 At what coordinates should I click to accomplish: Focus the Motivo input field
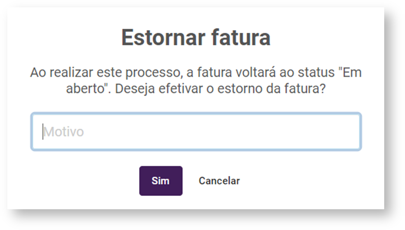pyautogui.click(x=196, y=132)
